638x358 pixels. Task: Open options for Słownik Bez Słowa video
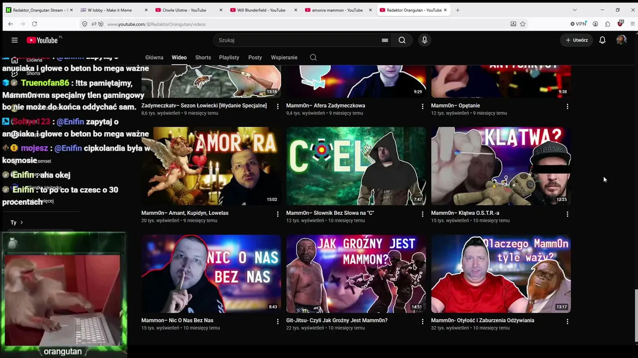(423, 214)
